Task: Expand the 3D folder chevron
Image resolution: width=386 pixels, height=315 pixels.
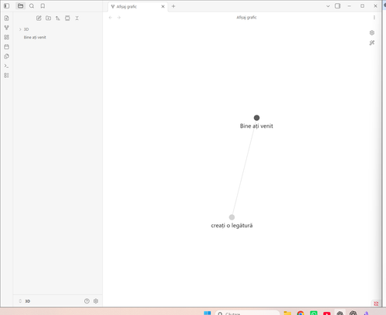Action: click(20, 29)
